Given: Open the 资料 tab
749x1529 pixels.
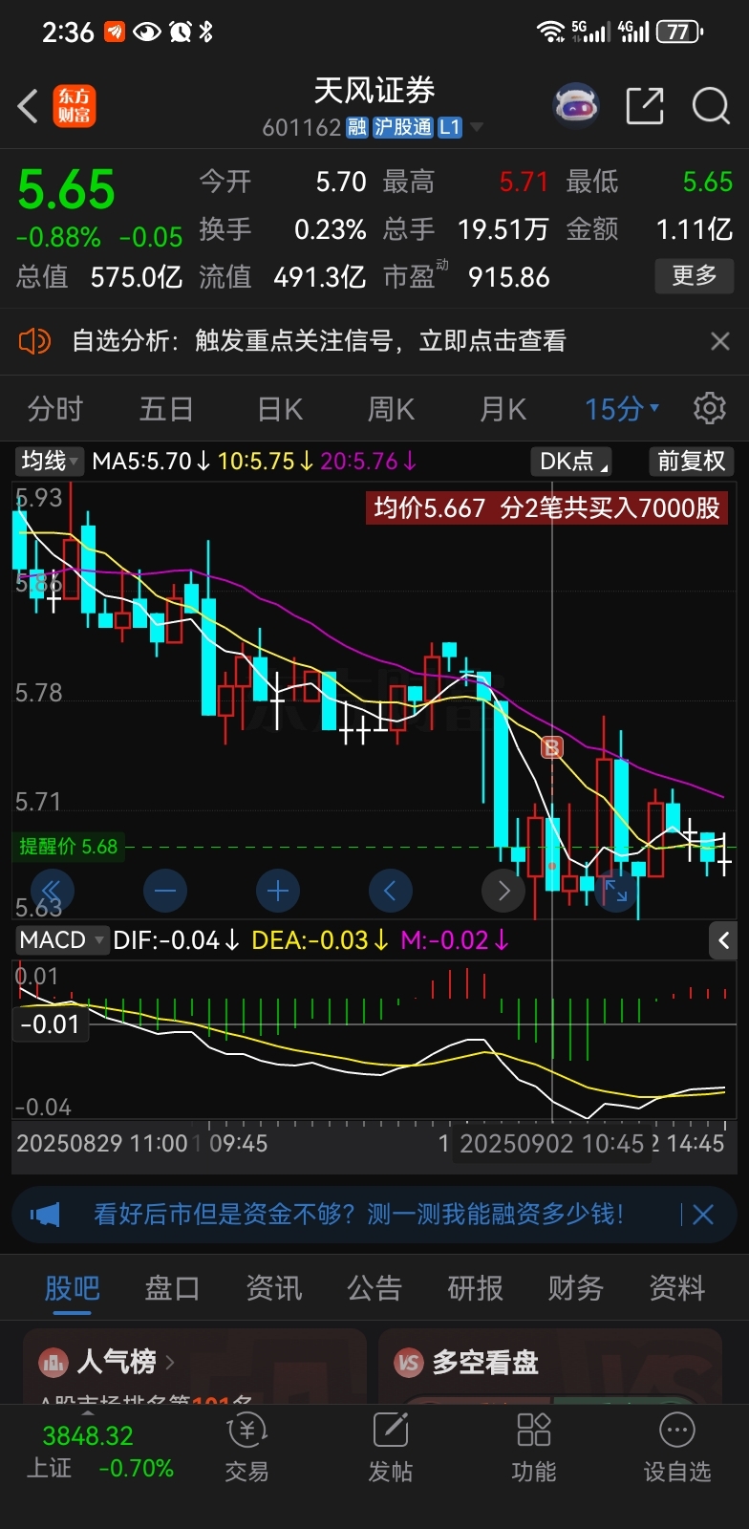Looking at the screenshot, I should point(676,1288).
